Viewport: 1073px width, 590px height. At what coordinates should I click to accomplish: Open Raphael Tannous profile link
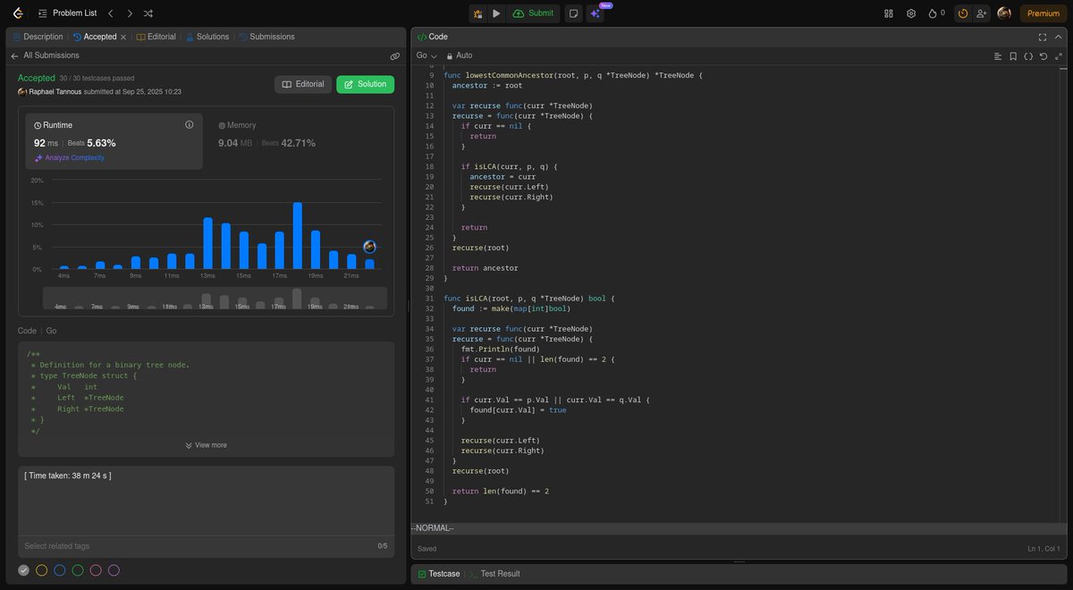[x=55, y=91]
